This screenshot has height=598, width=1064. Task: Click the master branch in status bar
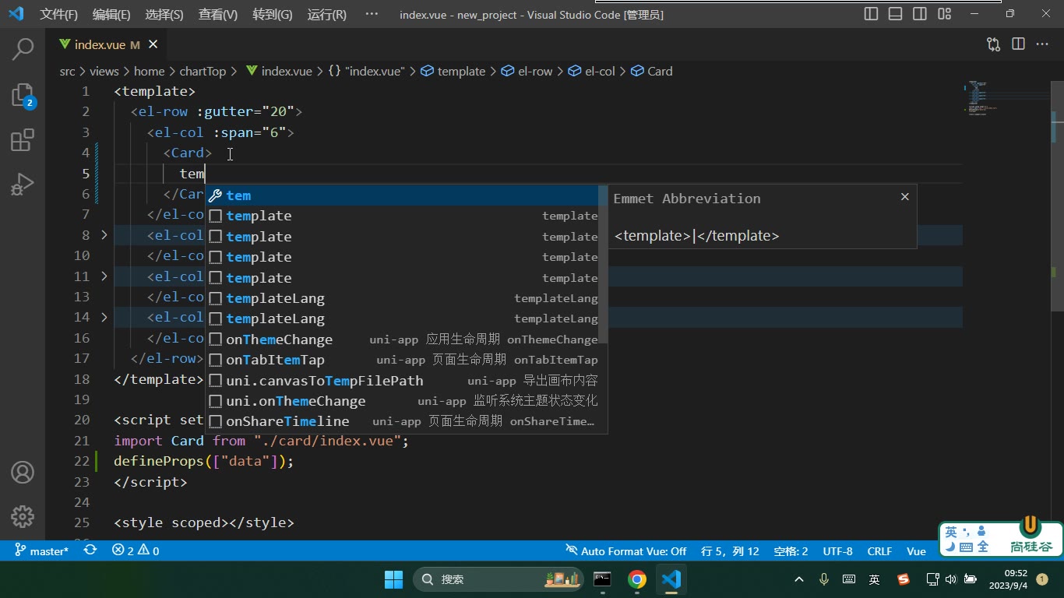coord(41,551)
